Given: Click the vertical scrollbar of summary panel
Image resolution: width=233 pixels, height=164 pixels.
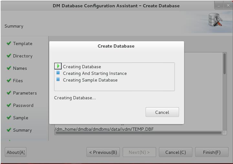Looking at the screenshot, I should click(x=225, y=64).
